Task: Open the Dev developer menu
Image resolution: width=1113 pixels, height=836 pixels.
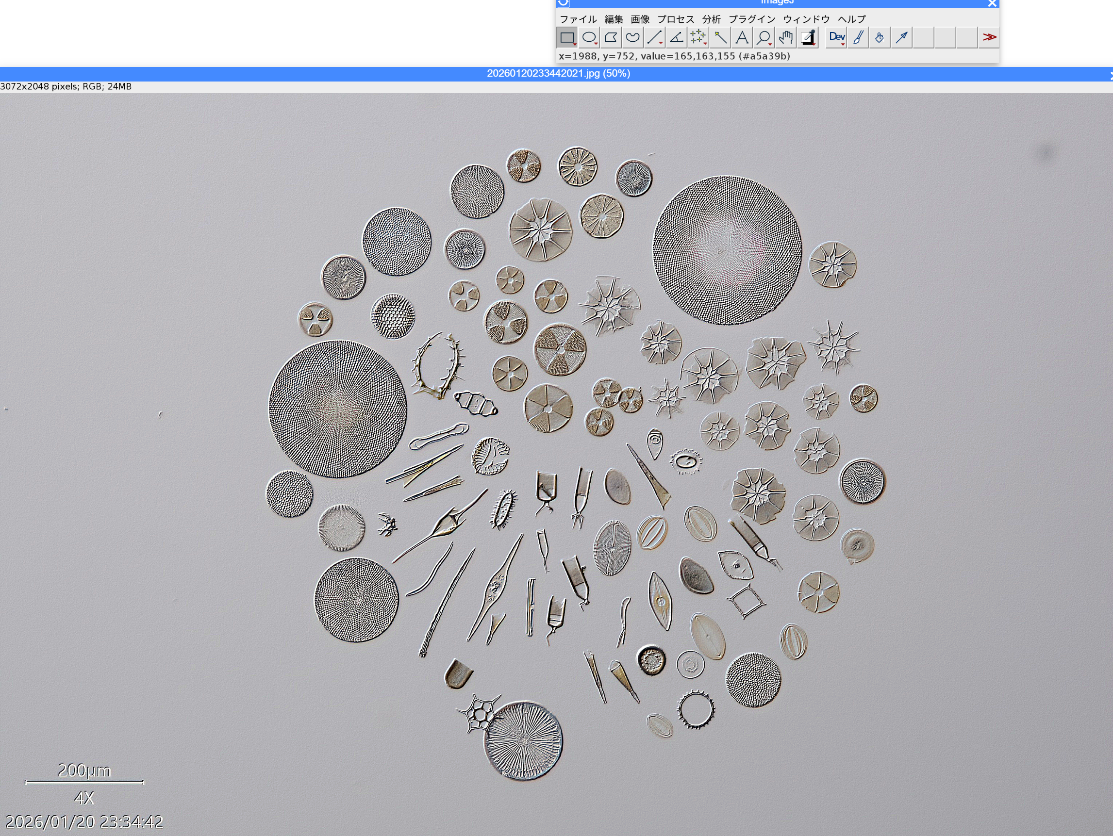Action: [x=837, y=37]
